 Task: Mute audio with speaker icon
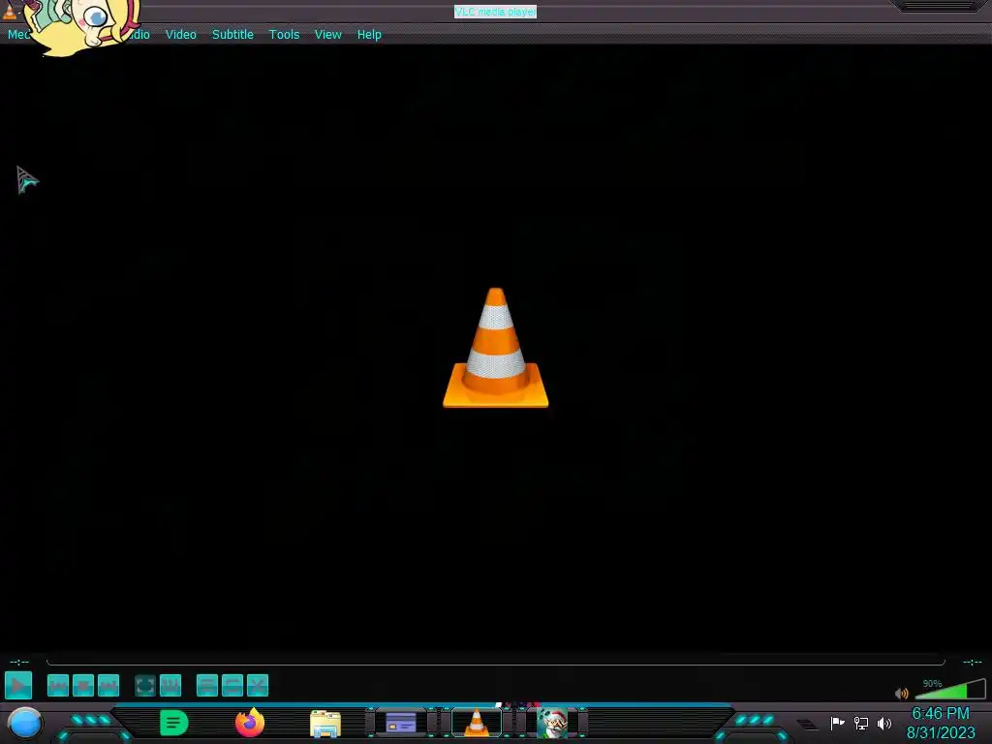pos(902,694)
